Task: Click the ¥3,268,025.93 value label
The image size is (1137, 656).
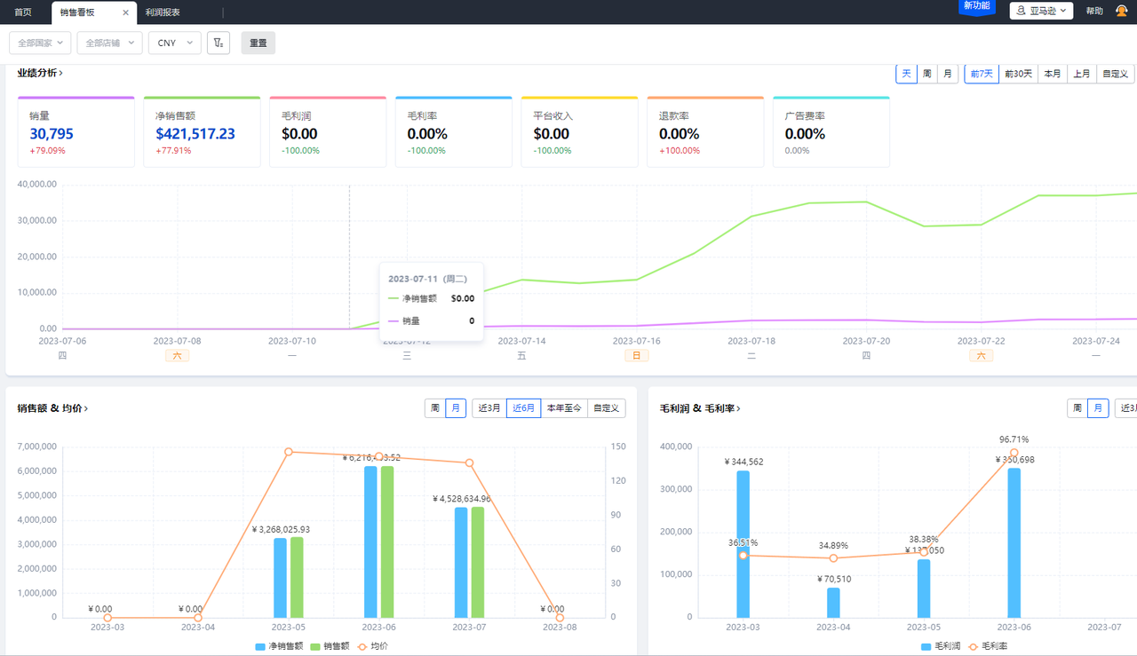Action: coord(281,529)
